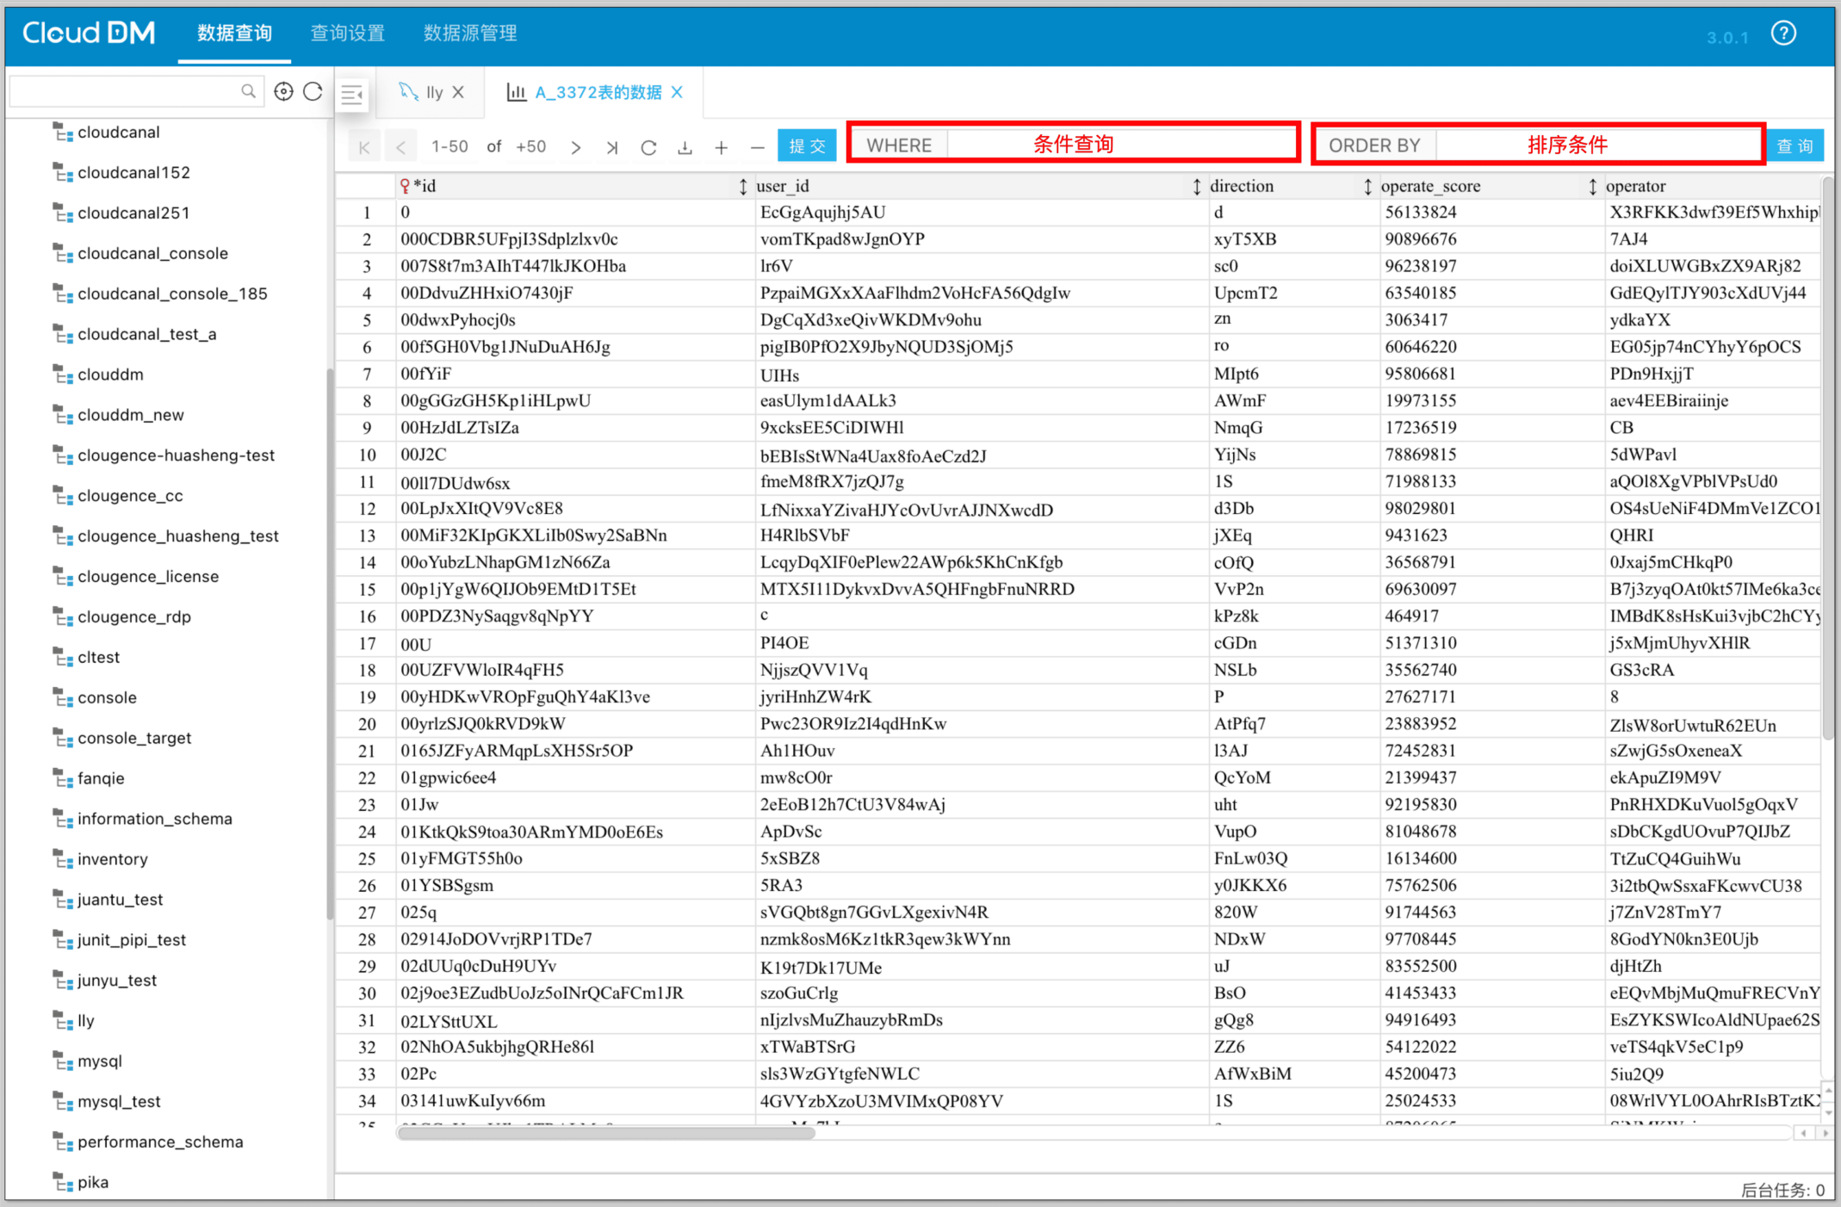The width and height of the screenshot is (1841, 1207).
Task: Jump to last page of results
Action: 611,147
